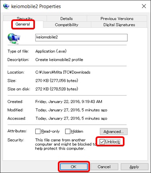Click the large network globe file icon

click(x=14, y=39)
